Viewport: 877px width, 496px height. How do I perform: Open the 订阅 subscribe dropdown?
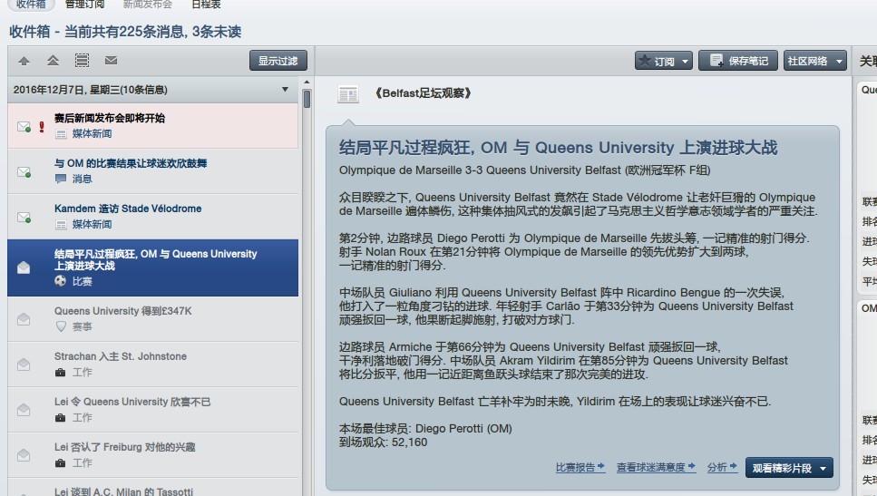[x=663, y=61]
